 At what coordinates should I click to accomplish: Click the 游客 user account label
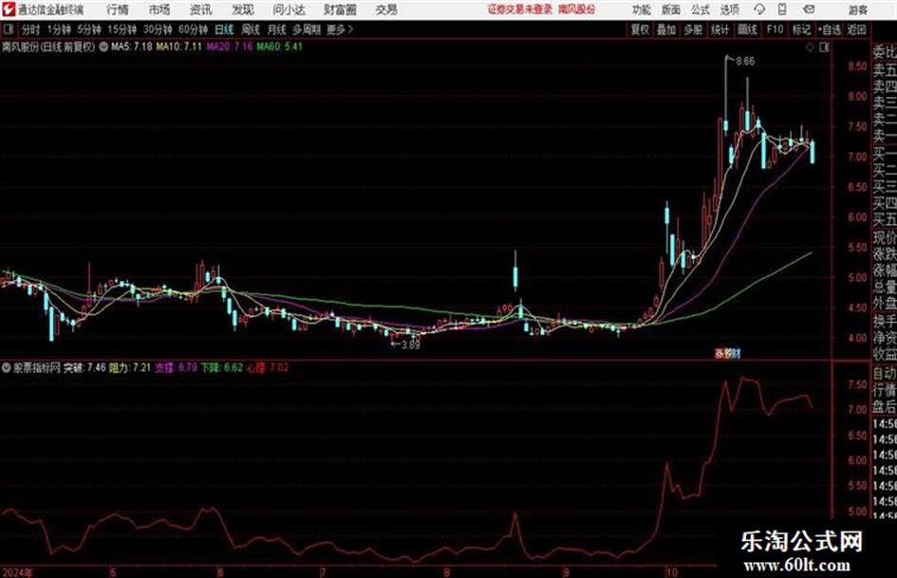click(x=857, y=9)
